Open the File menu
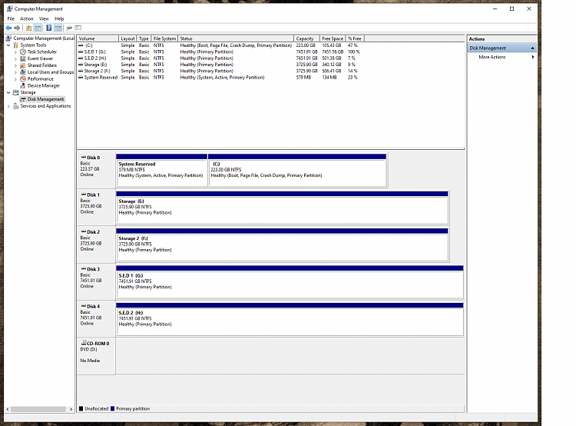This screenshot has width=576, height=426. (x=11, y=18)
